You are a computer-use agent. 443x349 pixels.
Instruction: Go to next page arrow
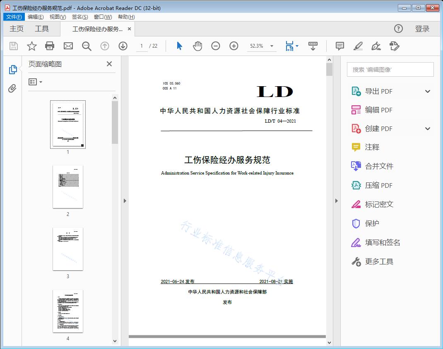coord(123,46)
